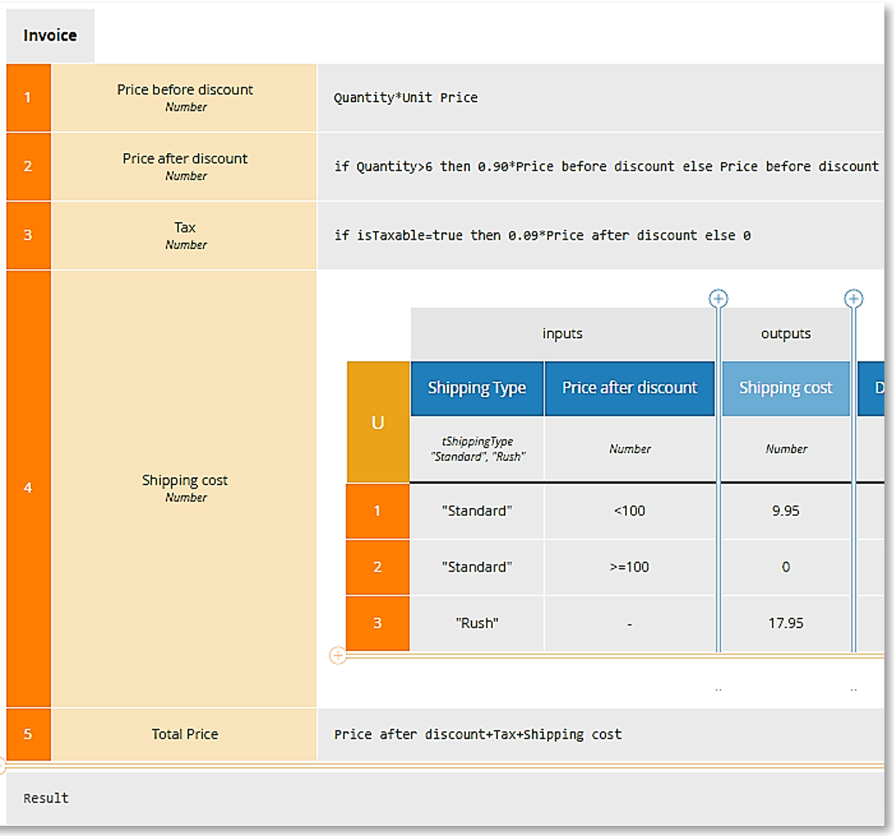Edit the Tax entry name cell
This screenshot has width=894, height=836.
(185, 235)
